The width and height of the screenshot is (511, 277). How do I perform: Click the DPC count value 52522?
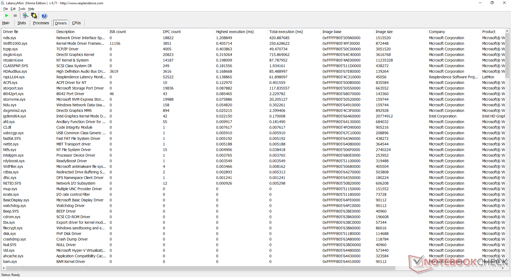[x=168, y=77]
